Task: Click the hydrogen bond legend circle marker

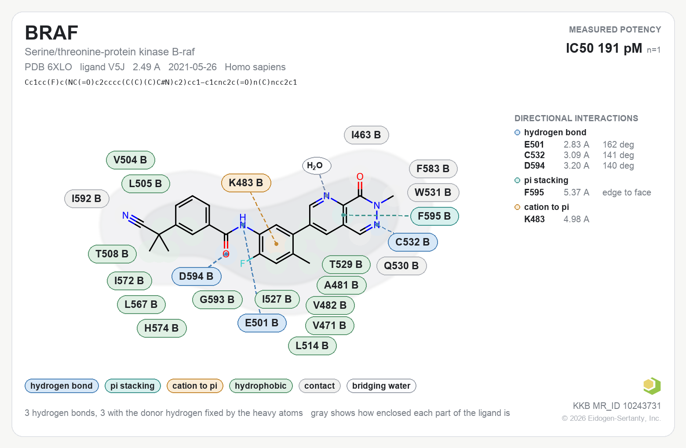Action: click(x=518, y=133)
